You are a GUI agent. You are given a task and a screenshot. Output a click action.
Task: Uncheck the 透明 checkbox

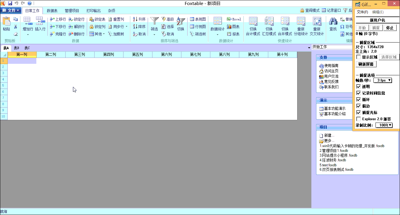click(359, 87)
